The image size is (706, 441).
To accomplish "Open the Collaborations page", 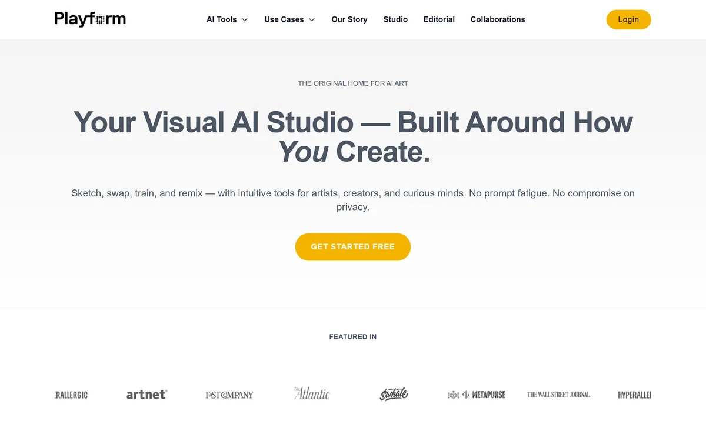I will (x=498, y=19).
